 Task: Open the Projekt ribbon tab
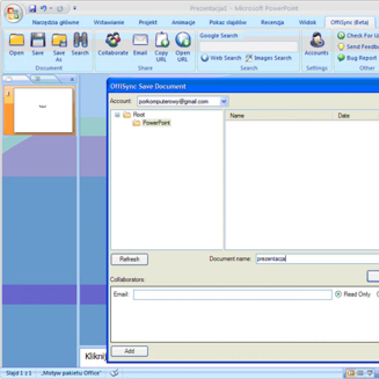(148, 23)
